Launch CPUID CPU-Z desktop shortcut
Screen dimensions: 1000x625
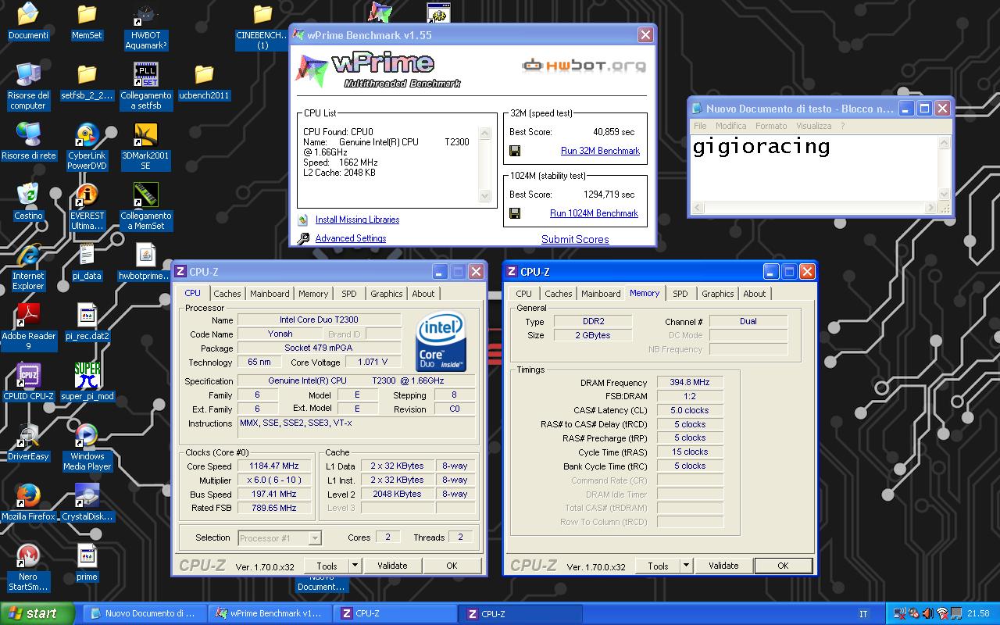click(x=28, y=382)
